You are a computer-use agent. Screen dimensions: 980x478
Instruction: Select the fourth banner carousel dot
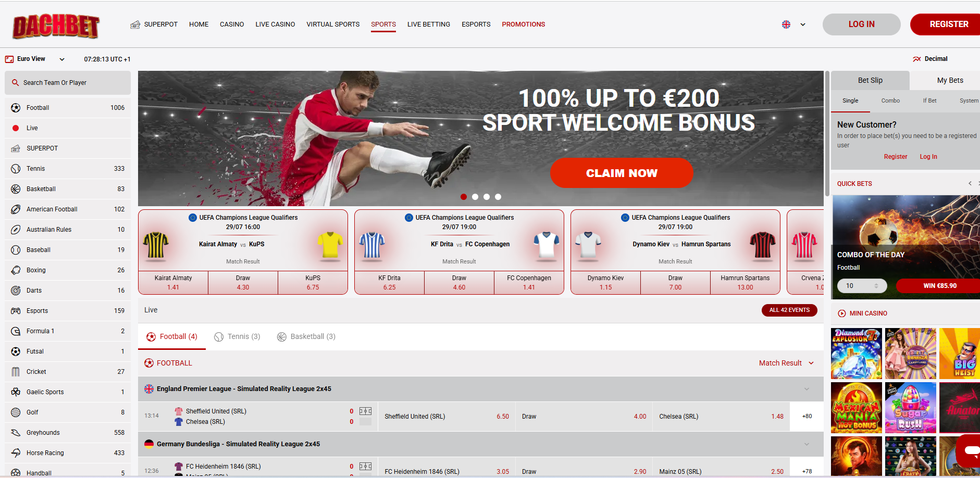tap(498, 197)
